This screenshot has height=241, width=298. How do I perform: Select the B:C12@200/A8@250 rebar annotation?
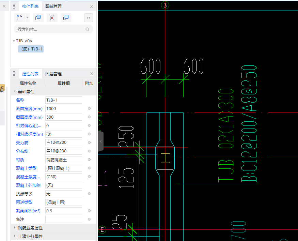pyautogui.click(x=249, y=124)
